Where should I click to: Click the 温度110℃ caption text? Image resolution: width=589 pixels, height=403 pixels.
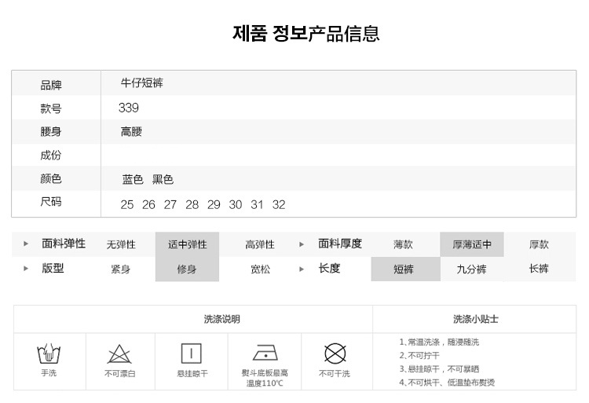coord(265,383)
